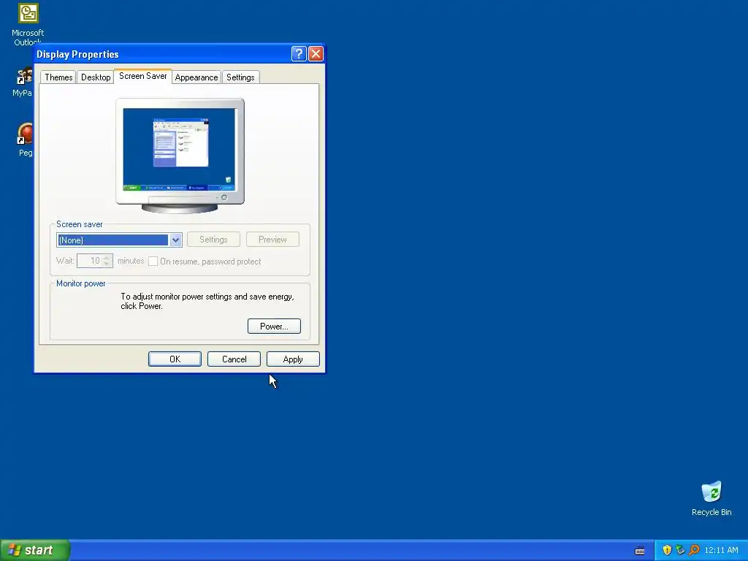Click the yellow security shield tray icon
Screen dimensions: 748x561
pyautogui.click(x=667, y=550)
